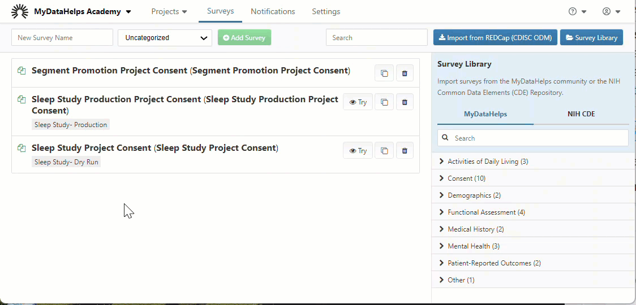
Task: Click Import from REDCap (CDISC ODM) button
Action: point(495,38)
